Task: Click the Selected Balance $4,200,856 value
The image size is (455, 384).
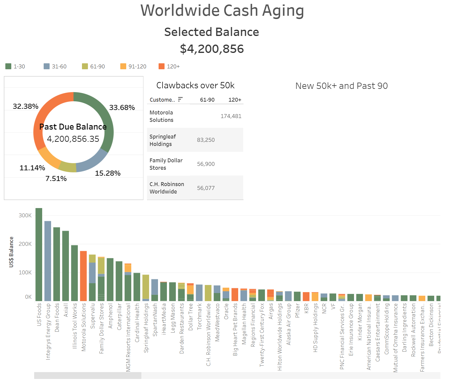Action: [212, 49]
